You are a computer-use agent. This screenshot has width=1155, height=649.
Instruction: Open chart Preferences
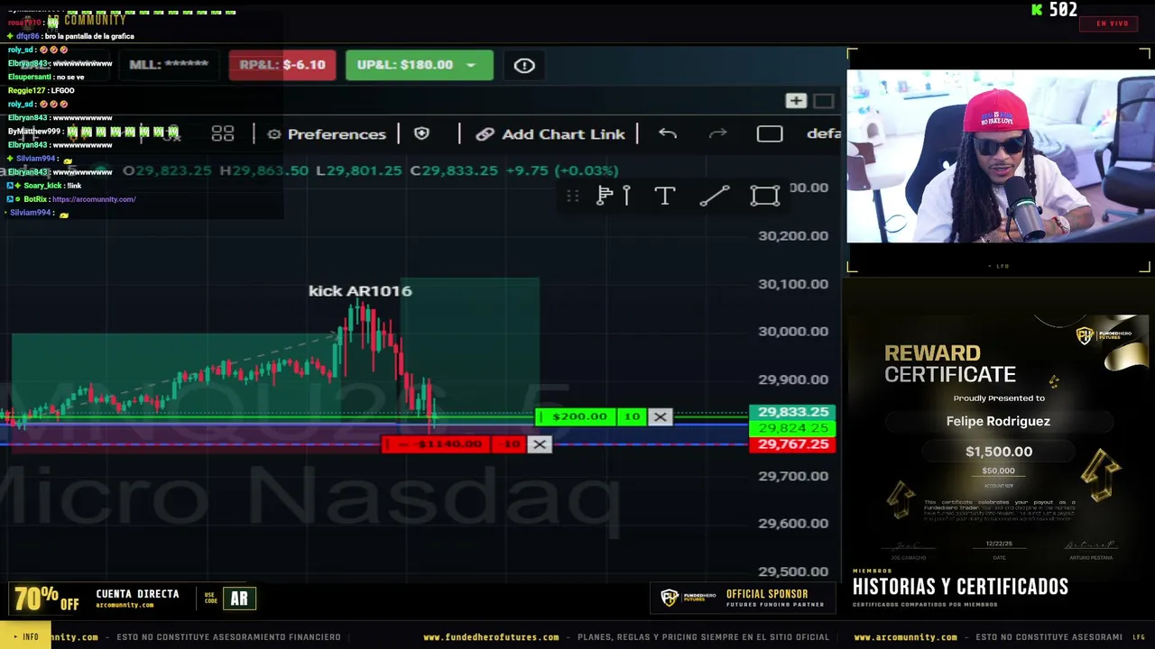click(x=327, y=134)
